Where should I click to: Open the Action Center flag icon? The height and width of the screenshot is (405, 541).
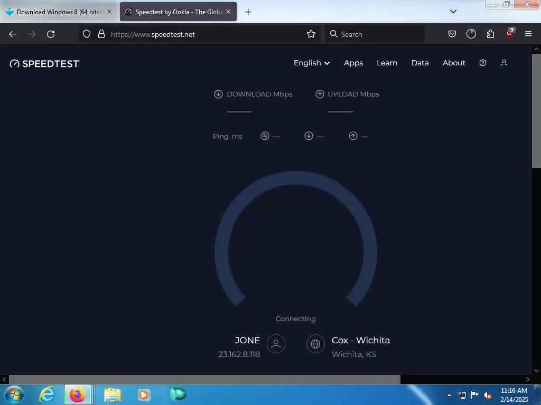pos(475,394)
